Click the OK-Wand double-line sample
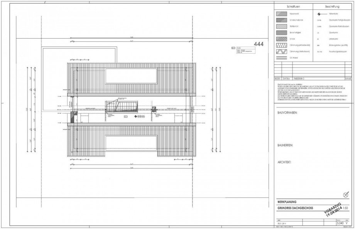The image size is (355, 229). [281, 58]
